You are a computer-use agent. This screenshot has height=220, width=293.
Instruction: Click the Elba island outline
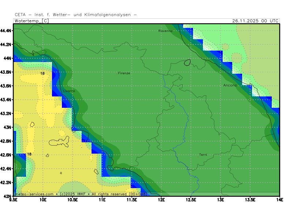click(59, 140)
